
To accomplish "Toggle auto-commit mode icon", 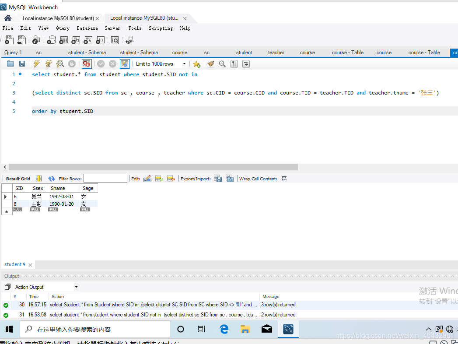I will [125, 64].
